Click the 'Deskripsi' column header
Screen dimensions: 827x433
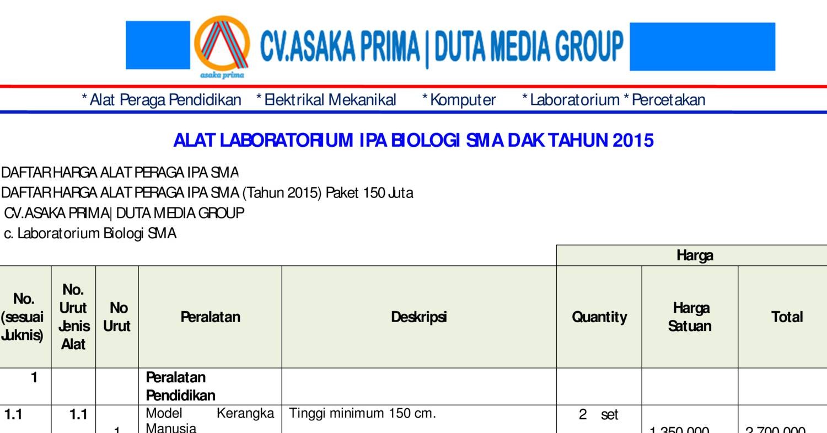pos(420,317)
